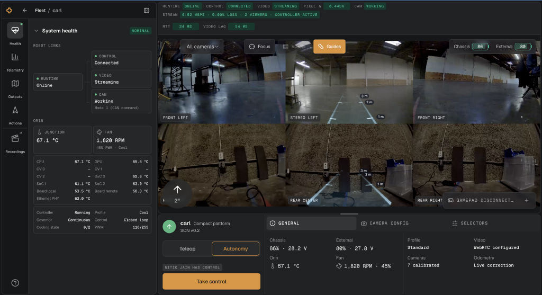Select the Front Right camera feed
The image size is (542, 295).
tap(476, 82)
